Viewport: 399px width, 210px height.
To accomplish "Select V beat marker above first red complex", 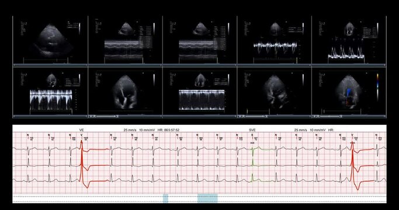I will click(81, 135).
